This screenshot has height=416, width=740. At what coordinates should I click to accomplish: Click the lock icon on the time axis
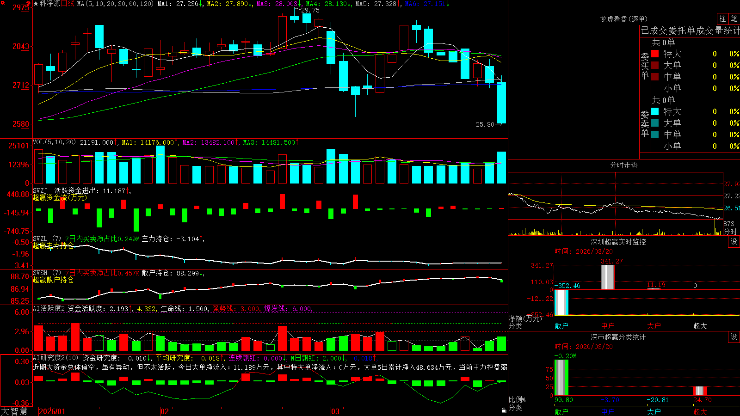pos(504,410)
